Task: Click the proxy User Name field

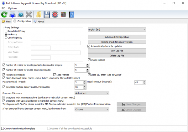Action: (x=56, y=52)
